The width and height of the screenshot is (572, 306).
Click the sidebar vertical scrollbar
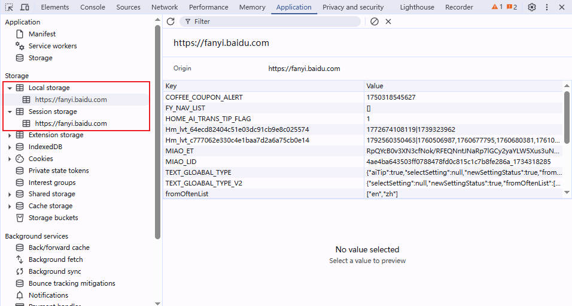click(x=158, y=131)
